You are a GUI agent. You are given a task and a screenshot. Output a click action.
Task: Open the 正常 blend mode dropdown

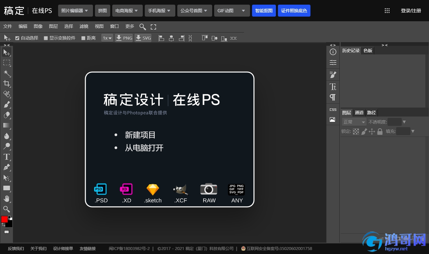354,122
